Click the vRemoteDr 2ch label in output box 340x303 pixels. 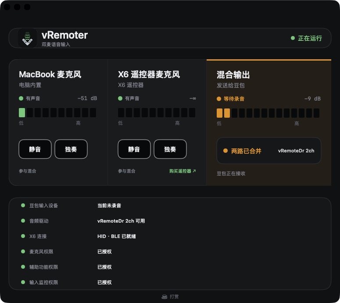coord(296,151)
